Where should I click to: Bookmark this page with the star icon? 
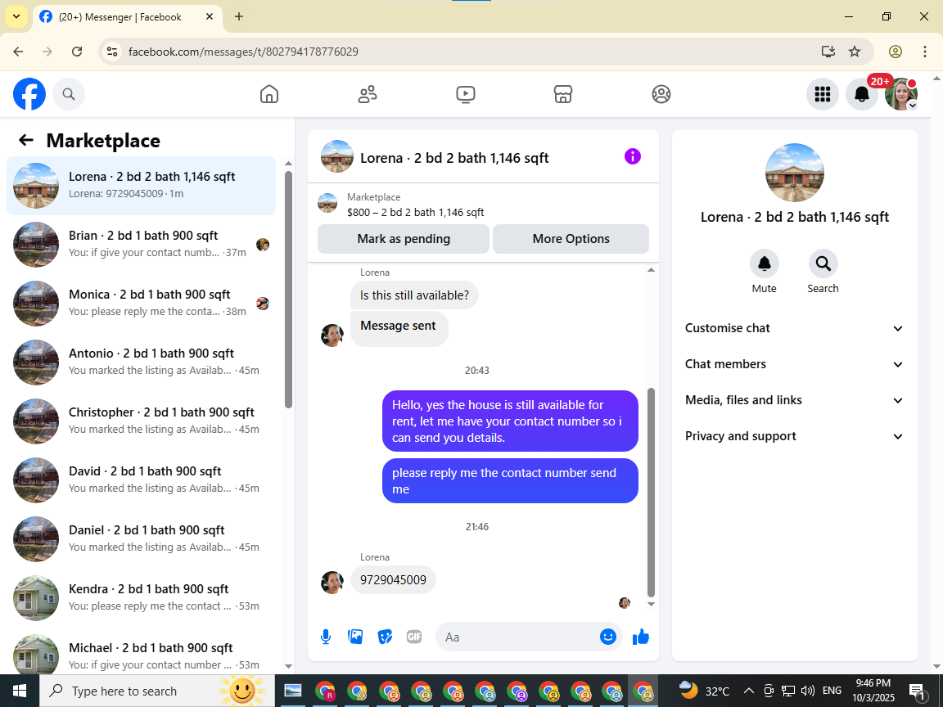coord(855,52)
